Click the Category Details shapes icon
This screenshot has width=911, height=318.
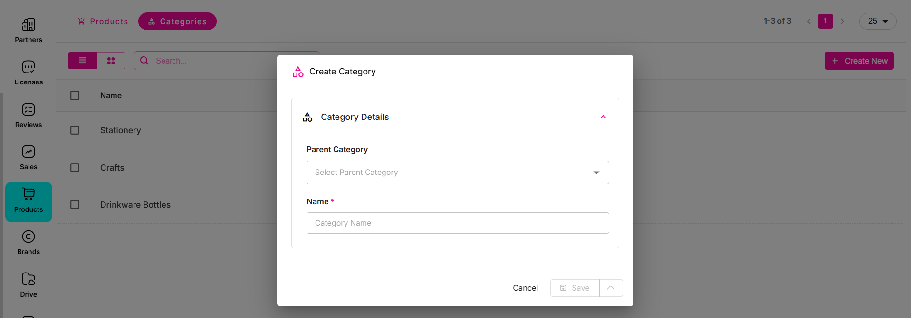tap(307, 117)
